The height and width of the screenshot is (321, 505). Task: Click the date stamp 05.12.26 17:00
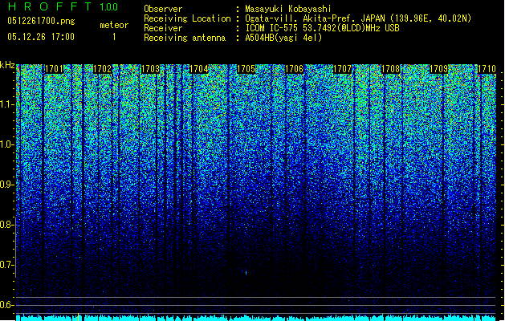point(41,37)
